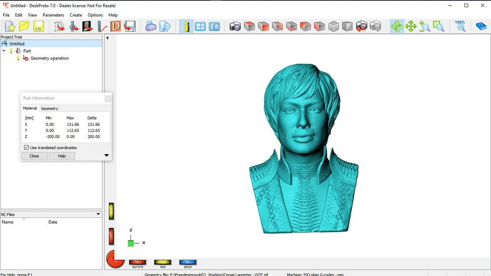The image size is (491, 276).
Task: Click the blue ZOOM thumbwheel
Action: [x=188, y=262]
